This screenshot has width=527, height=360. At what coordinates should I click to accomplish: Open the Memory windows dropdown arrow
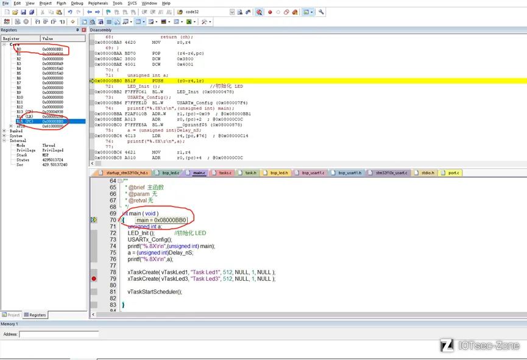click(144, 21)
